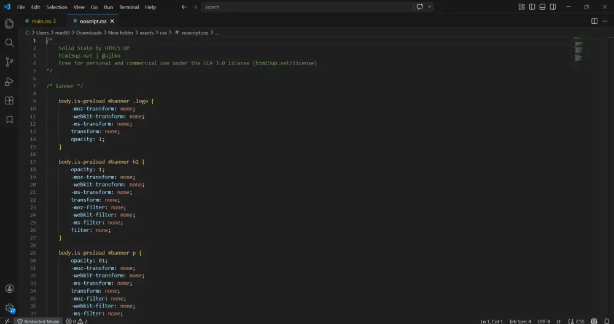Screen dimensions: 614x324
Task: Open the Edit menu
Action: tap(36, 7)
